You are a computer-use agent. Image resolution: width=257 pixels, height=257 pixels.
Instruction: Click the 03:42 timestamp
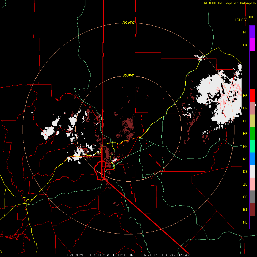click(x=183, y=255)
